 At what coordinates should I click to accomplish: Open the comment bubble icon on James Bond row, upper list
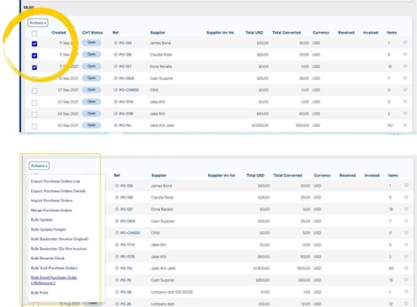click(x=405, y=42)
